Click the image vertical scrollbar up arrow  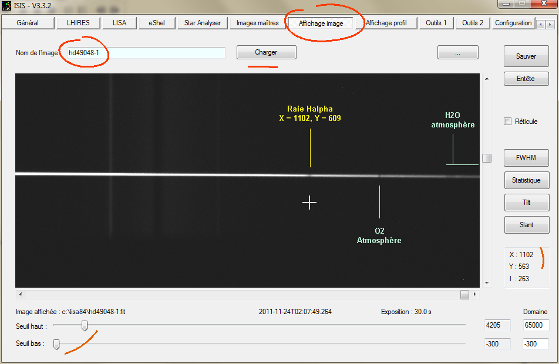click(x=486, y=79)
